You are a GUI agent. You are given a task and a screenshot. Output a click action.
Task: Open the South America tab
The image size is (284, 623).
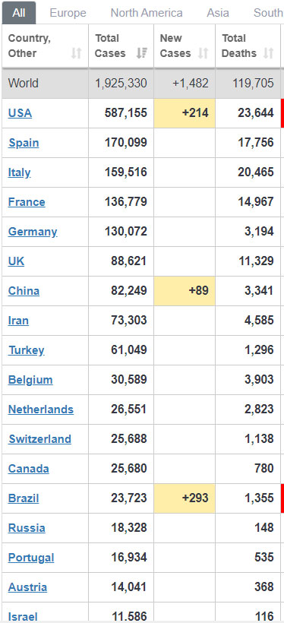(x=268, y=13)
